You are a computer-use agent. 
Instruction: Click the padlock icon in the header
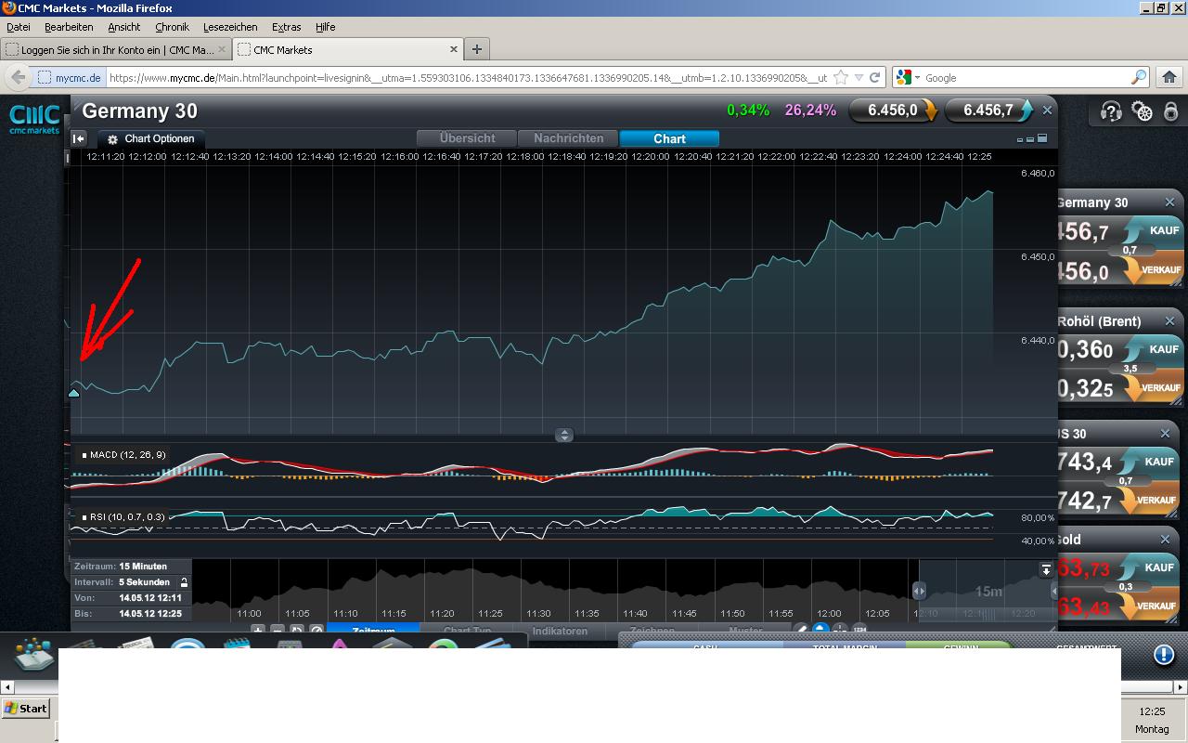[1171, 111]
